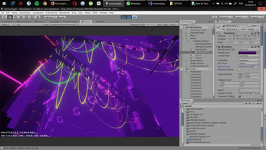Click the Background color eyedropper icon
Image resolution: width=266 pixels, height=150 pixels.
pos(258,53)
